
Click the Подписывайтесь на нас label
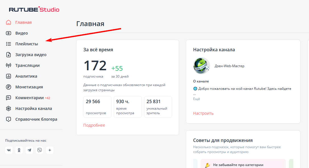point(26,141)
